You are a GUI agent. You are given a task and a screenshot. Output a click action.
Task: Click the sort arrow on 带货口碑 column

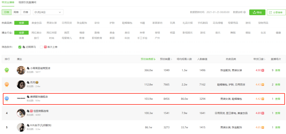tap(265, 59)
